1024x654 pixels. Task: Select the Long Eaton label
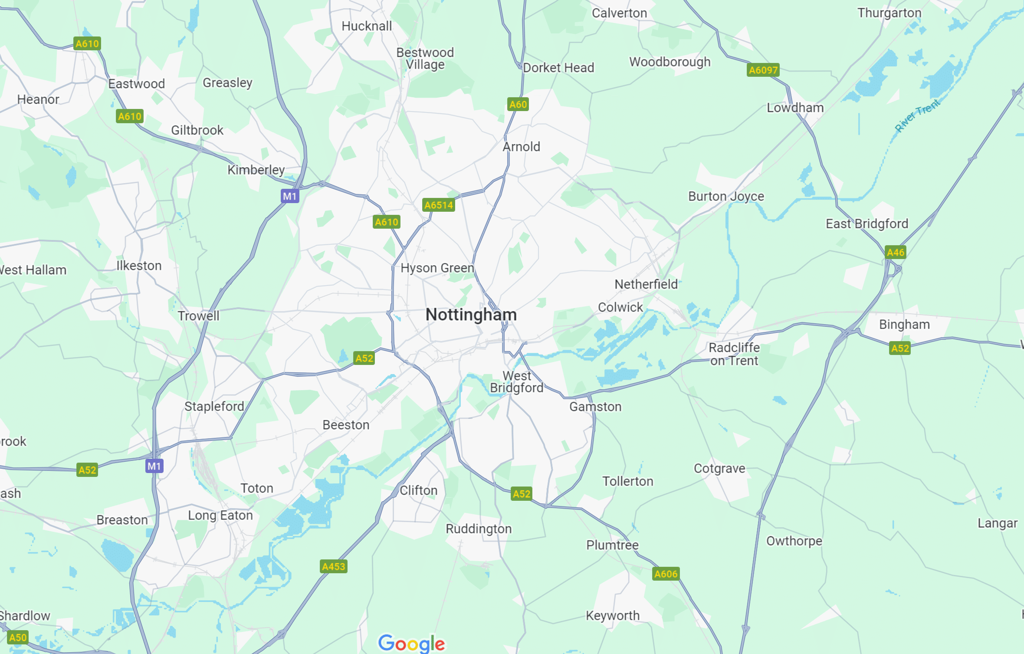[220, 516]
